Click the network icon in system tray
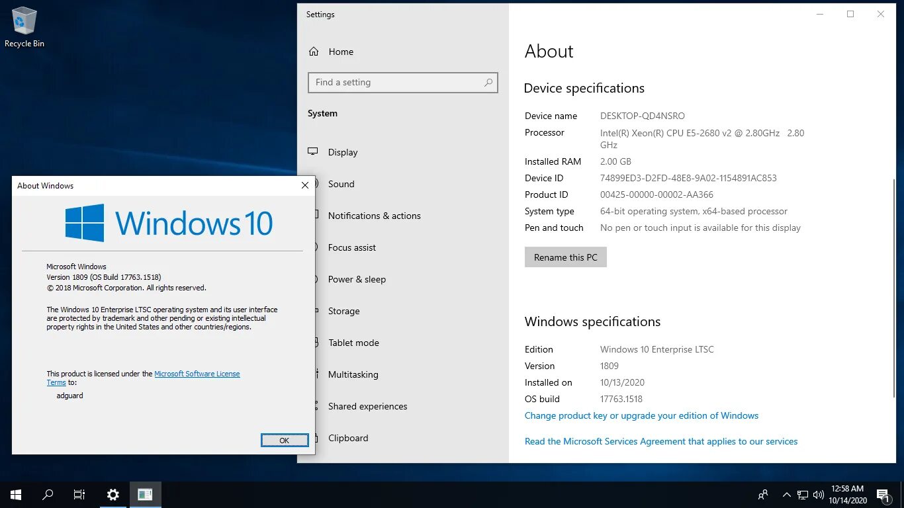 click(803, 494)
